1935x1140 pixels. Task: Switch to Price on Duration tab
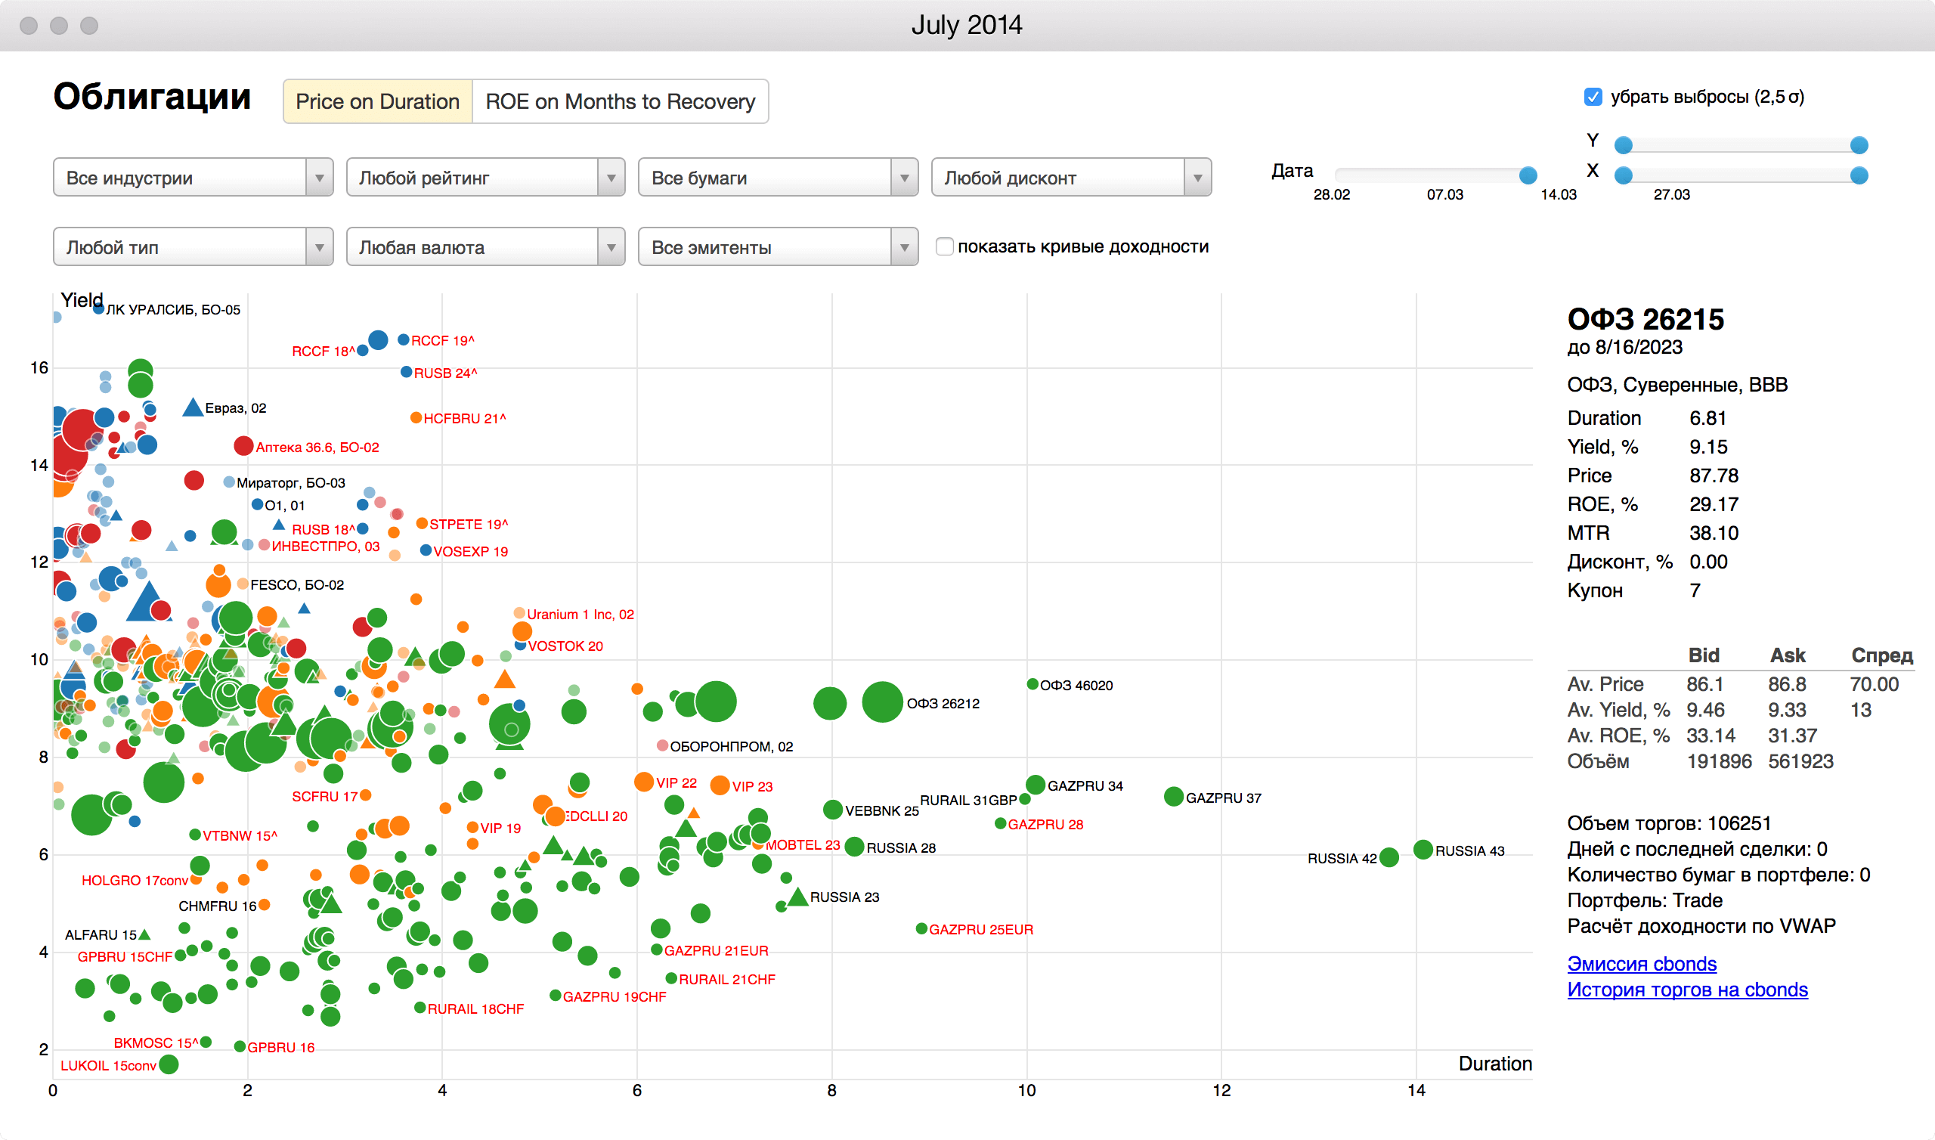[x=377, y=101]
